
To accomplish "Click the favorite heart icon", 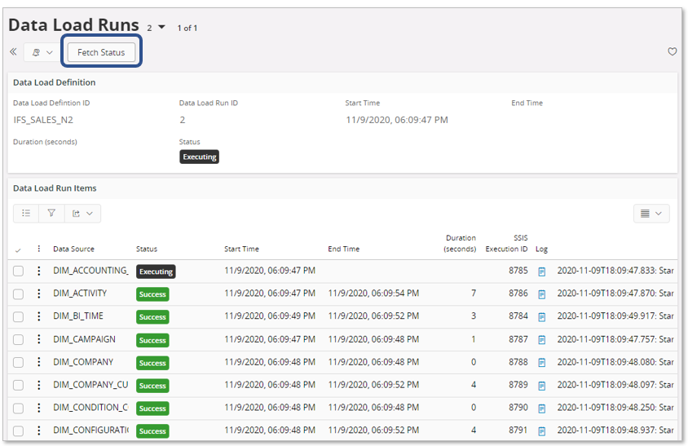I will coord(672,52).
